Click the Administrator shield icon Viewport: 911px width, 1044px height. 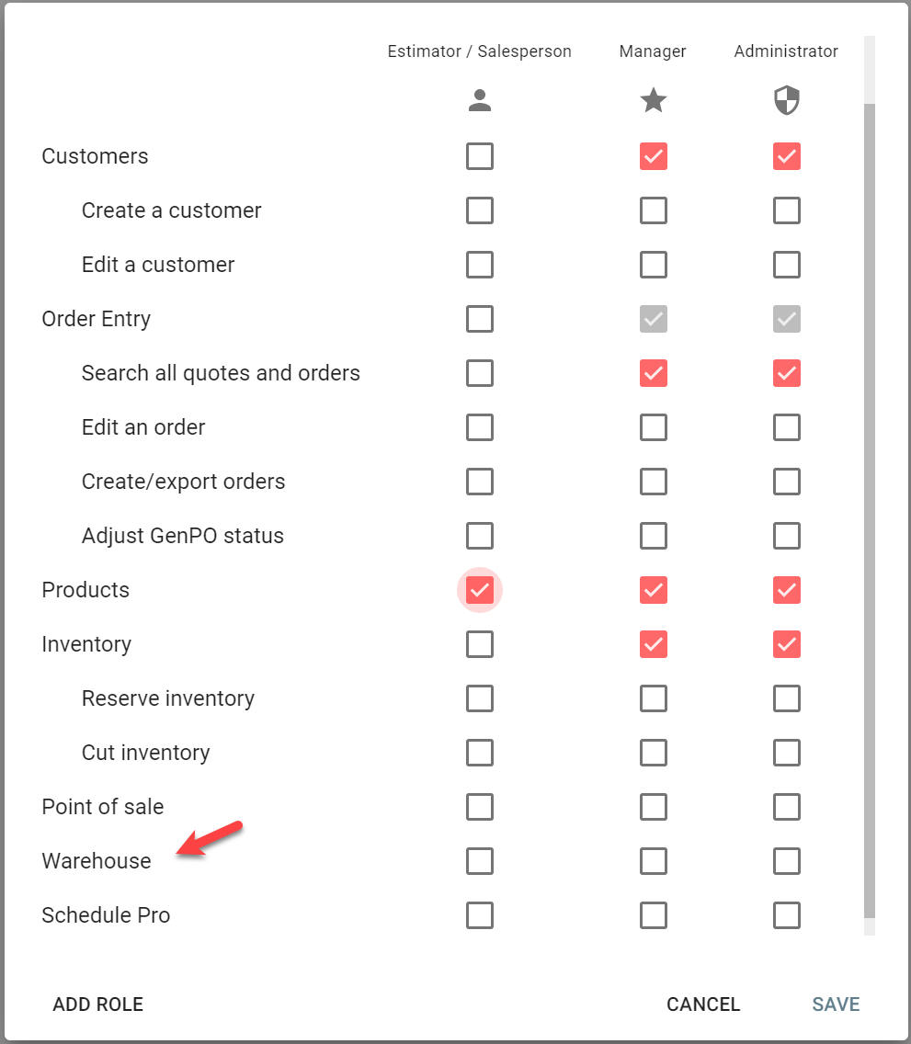[x=786, y=101]
